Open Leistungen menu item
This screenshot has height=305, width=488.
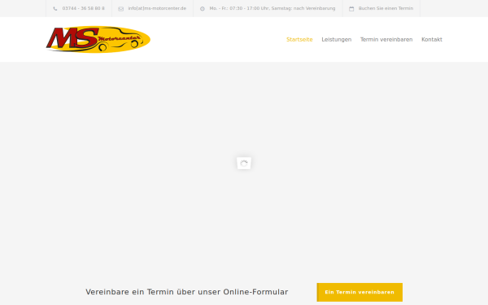pos(337,40)
